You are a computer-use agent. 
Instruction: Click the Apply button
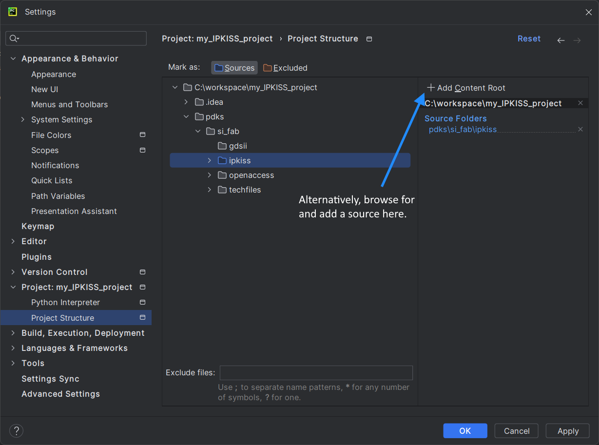coord(567,431)
